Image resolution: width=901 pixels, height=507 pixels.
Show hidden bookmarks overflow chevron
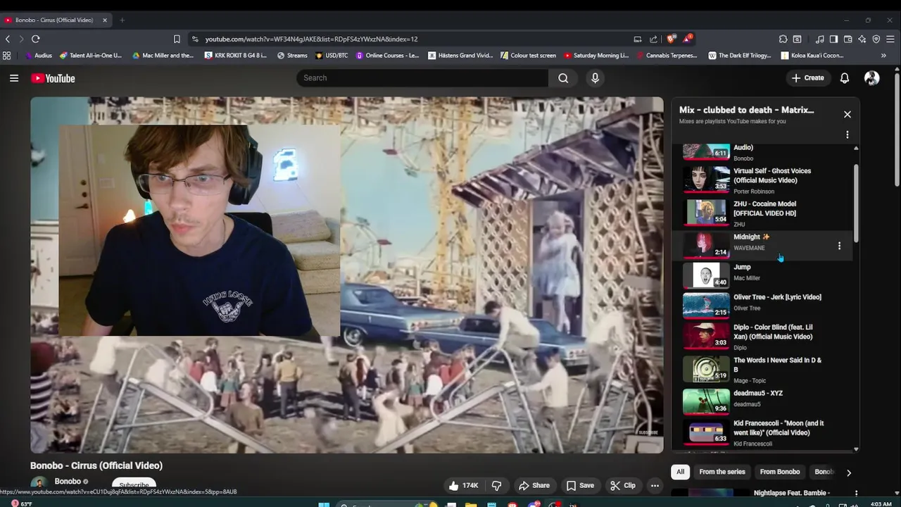click(883, 56)
